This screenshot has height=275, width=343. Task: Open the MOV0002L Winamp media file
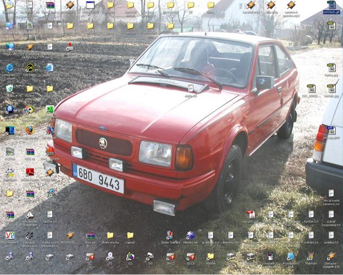pyautogui.click(x=70, y=236)
